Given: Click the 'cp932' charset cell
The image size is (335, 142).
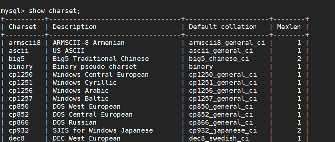Looking at the screenshot, I should coord(19,130).
